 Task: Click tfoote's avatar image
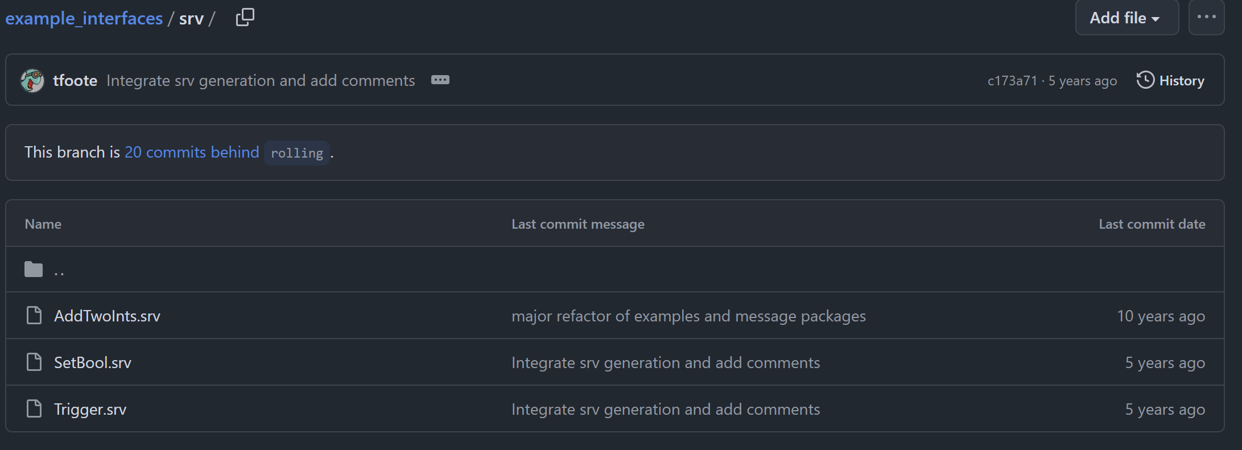(x=32, y=81)
